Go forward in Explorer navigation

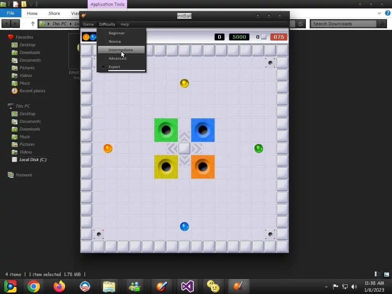(x=15, y=24)
